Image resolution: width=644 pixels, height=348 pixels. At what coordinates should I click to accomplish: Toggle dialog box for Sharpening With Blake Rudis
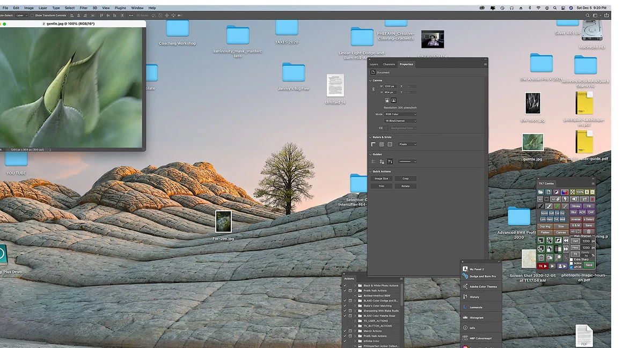tap(350, 311)
